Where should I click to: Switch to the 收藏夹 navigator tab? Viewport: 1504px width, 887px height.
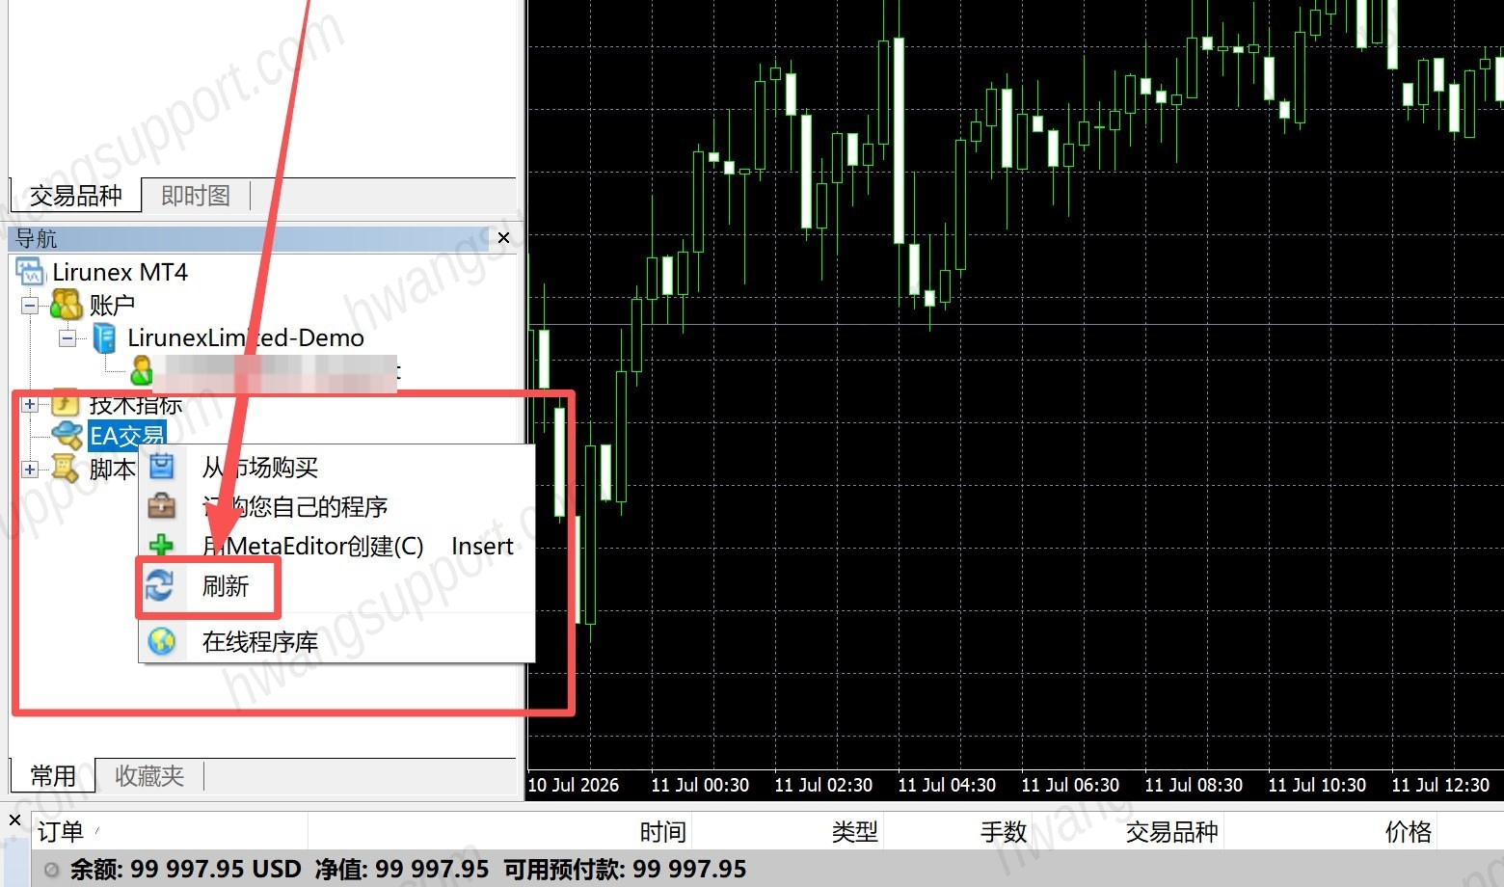[149, 776]
